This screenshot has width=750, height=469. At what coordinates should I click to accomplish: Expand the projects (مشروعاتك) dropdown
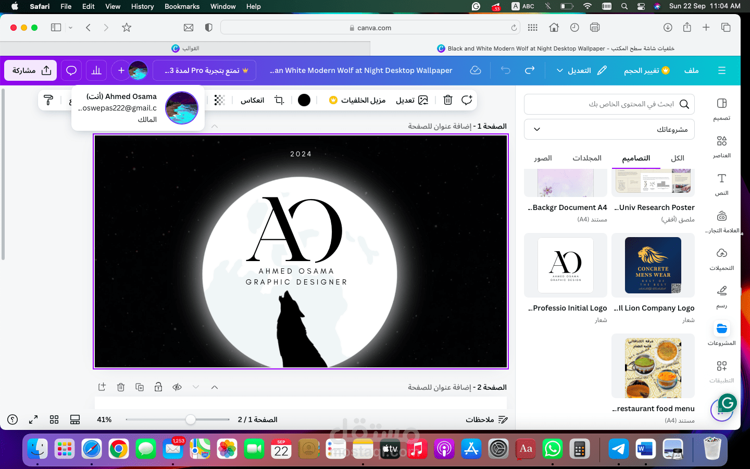click(609, 129)
